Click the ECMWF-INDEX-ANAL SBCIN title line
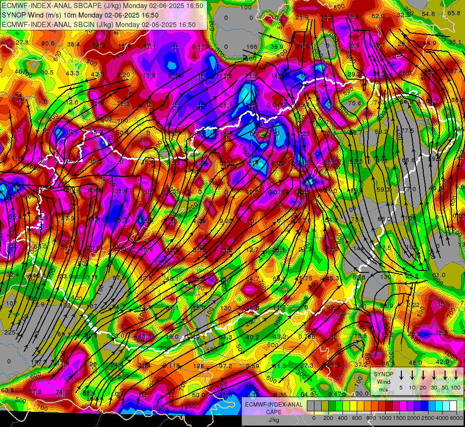 pyautogui.click(x=99, y=25)
